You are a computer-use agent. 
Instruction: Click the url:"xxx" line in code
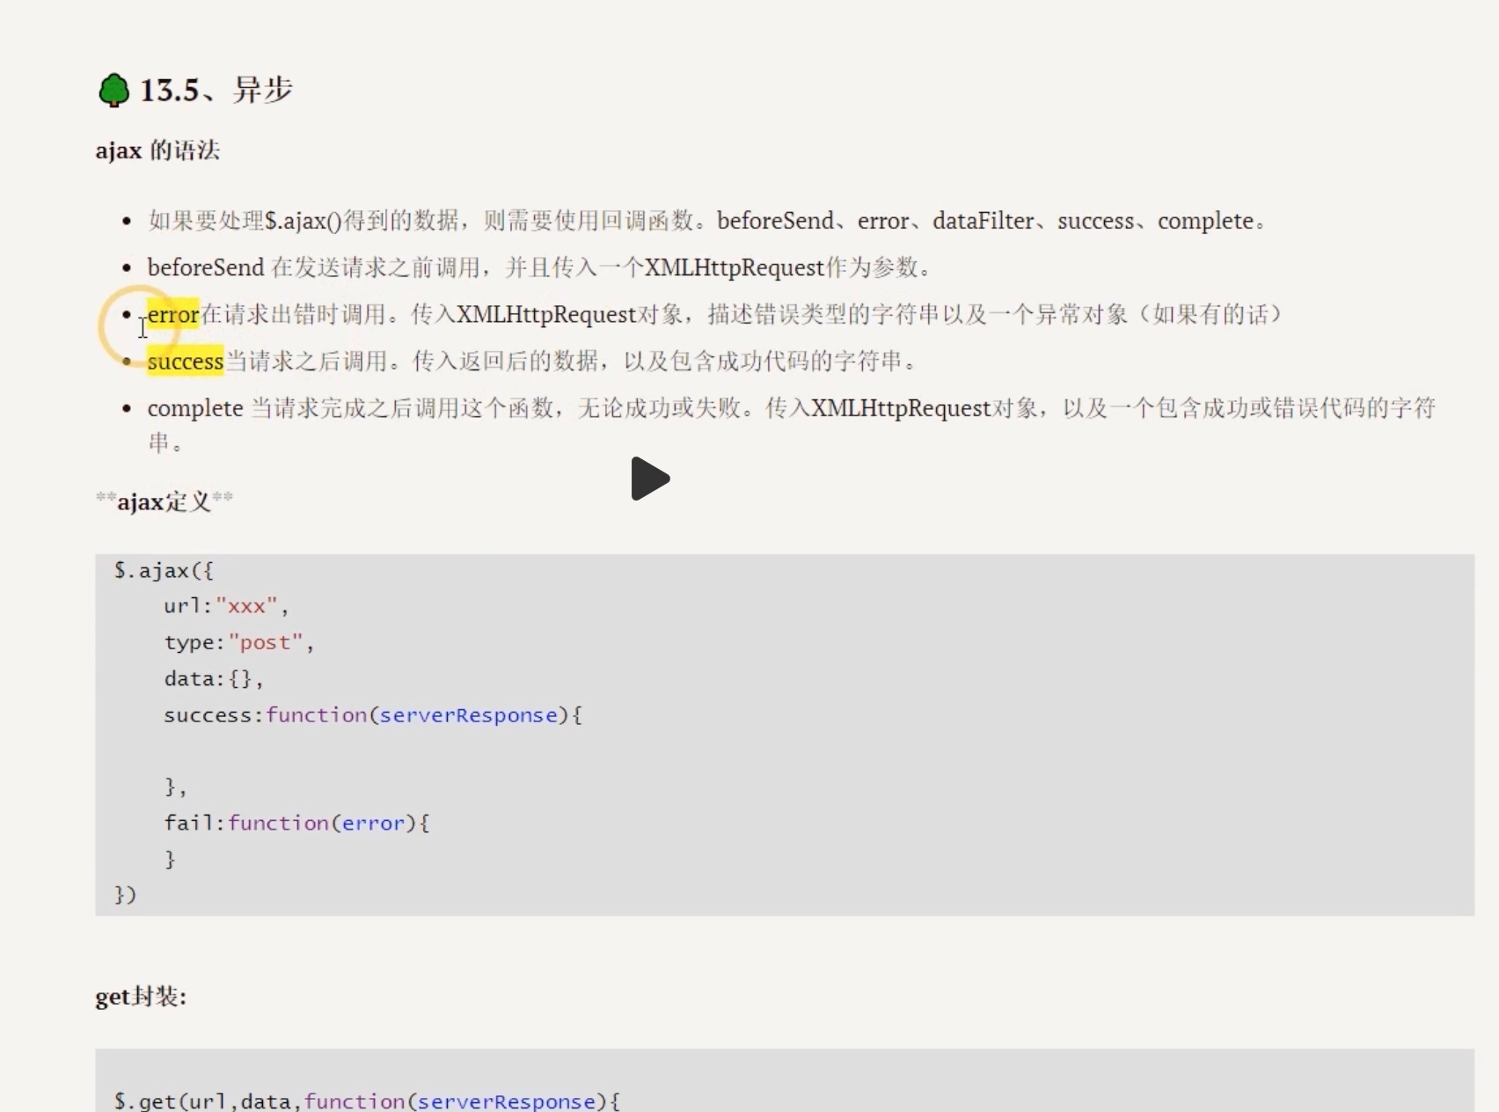tap(226, 606)
